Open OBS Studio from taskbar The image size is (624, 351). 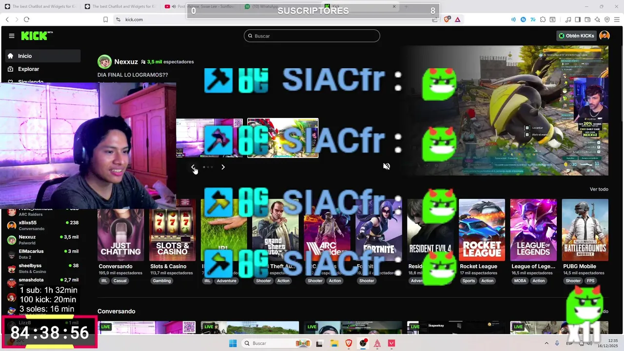point(363,343)
